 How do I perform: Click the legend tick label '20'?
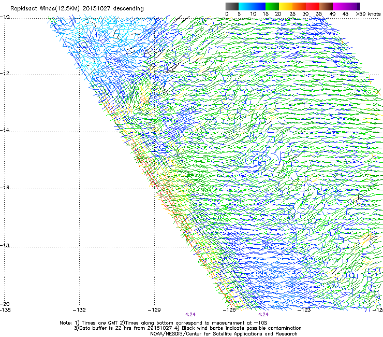click(x=278, y=14)
